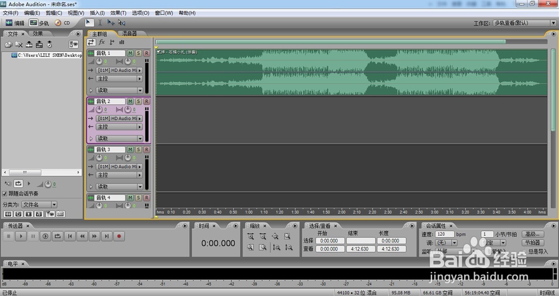This screenshot has width=559, height=296.
Task: Select the C:\Users\LILY SHEN\Desktop file entry
Action: point(47,55)
